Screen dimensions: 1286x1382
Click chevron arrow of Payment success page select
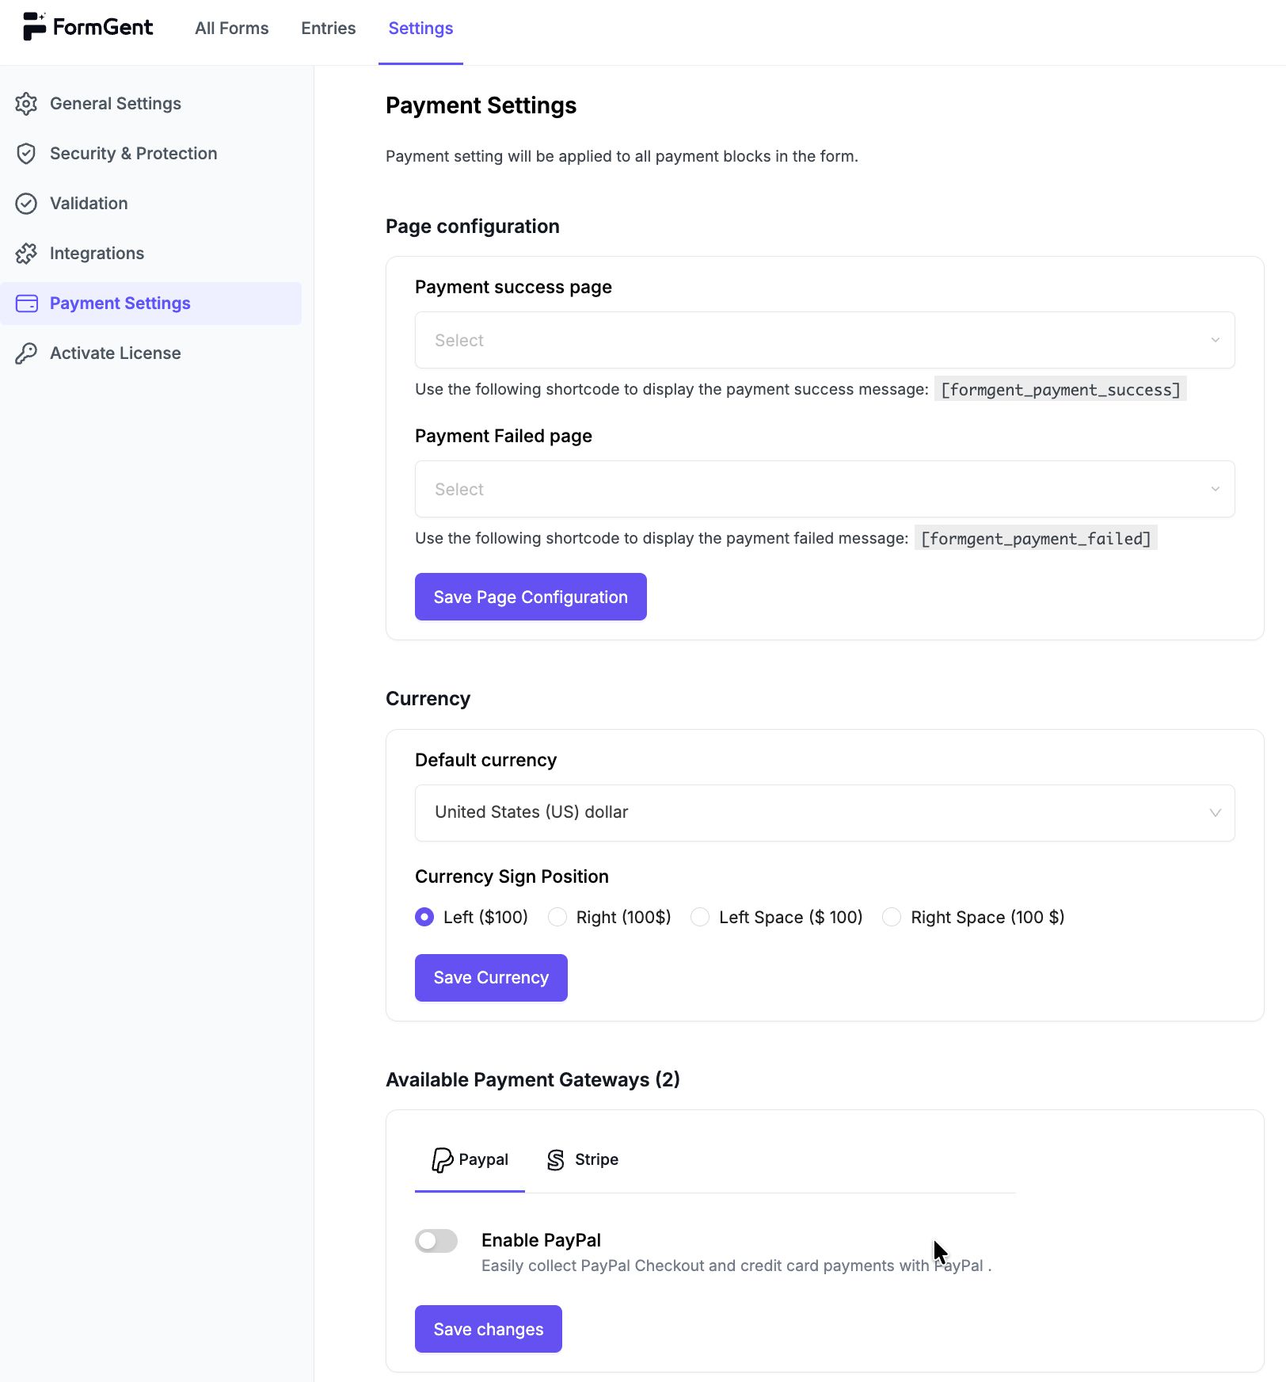(1216, 340)
